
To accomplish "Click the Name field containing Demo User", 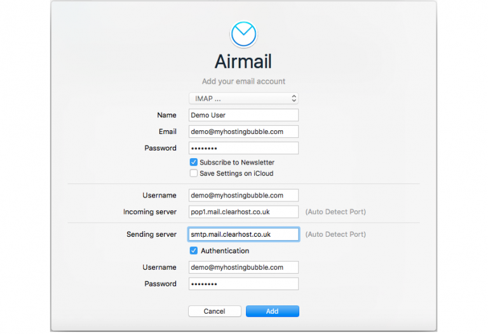I will [243, 115].
